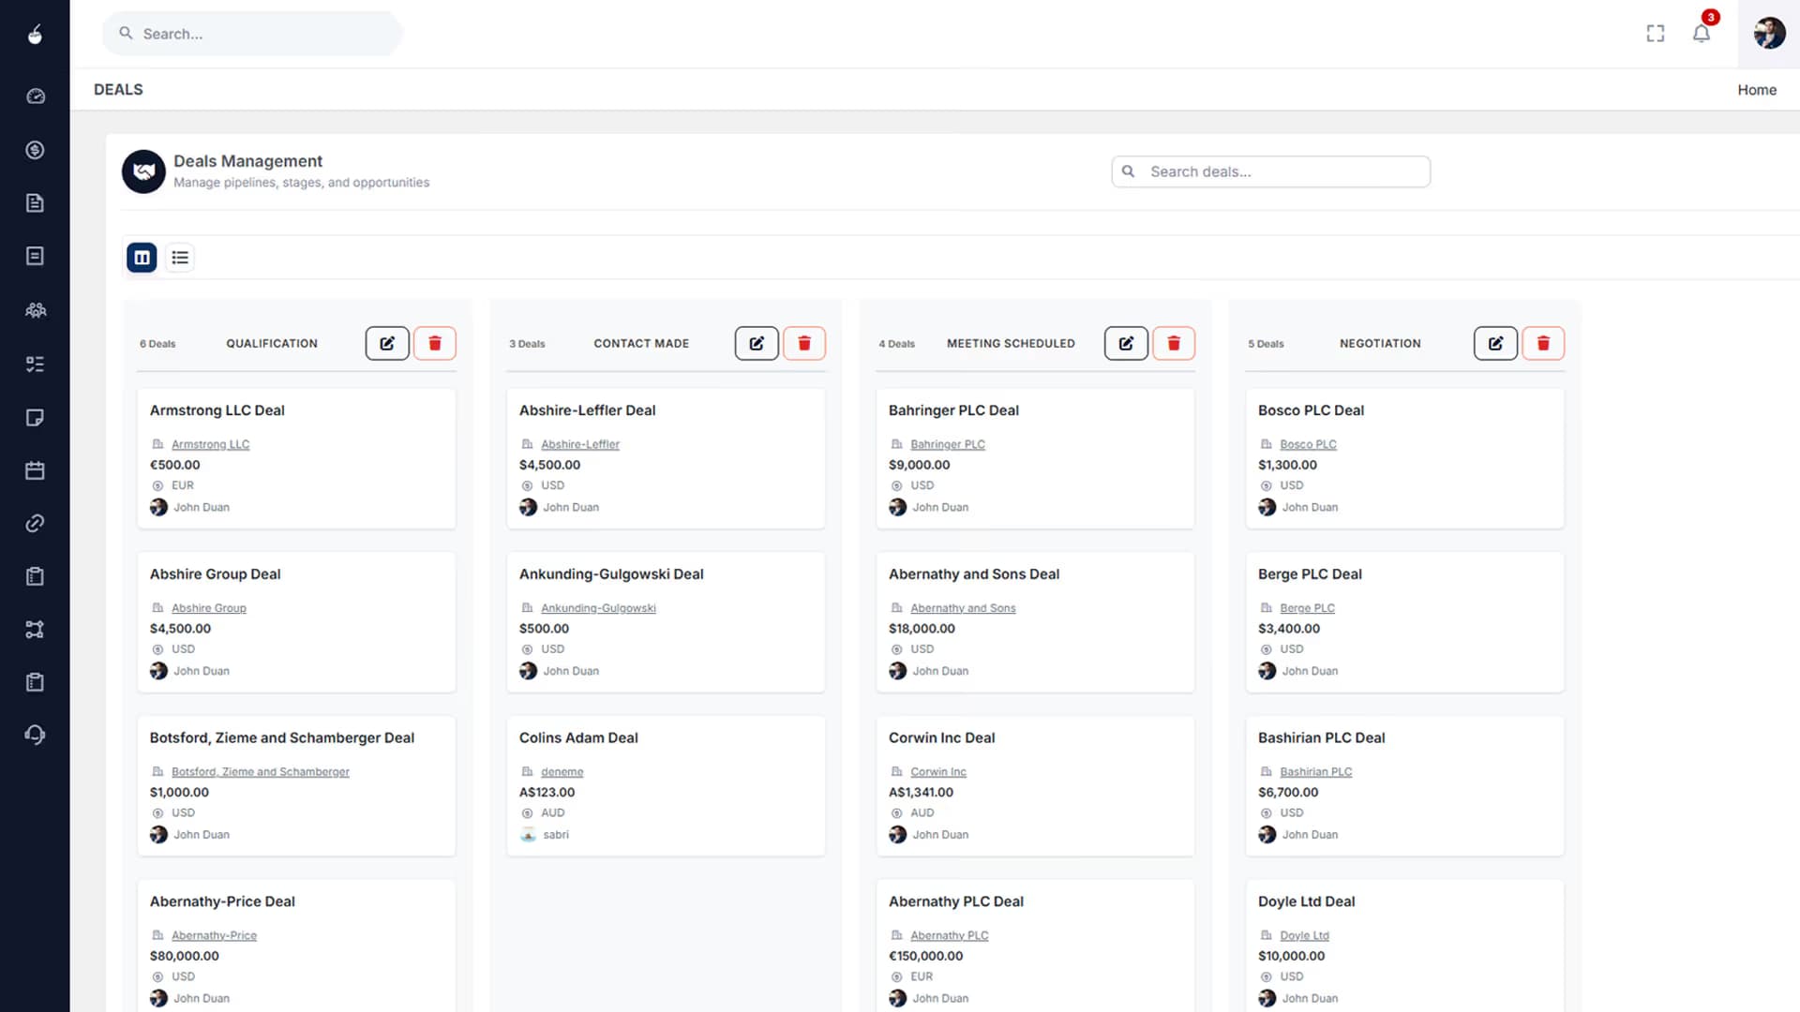1800x1012 pixels.
Task: Click the Home breadcrumb
Action: [1757, 89]
